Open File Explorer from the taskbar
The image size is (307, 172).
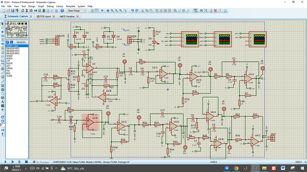[x=264, y=168]
